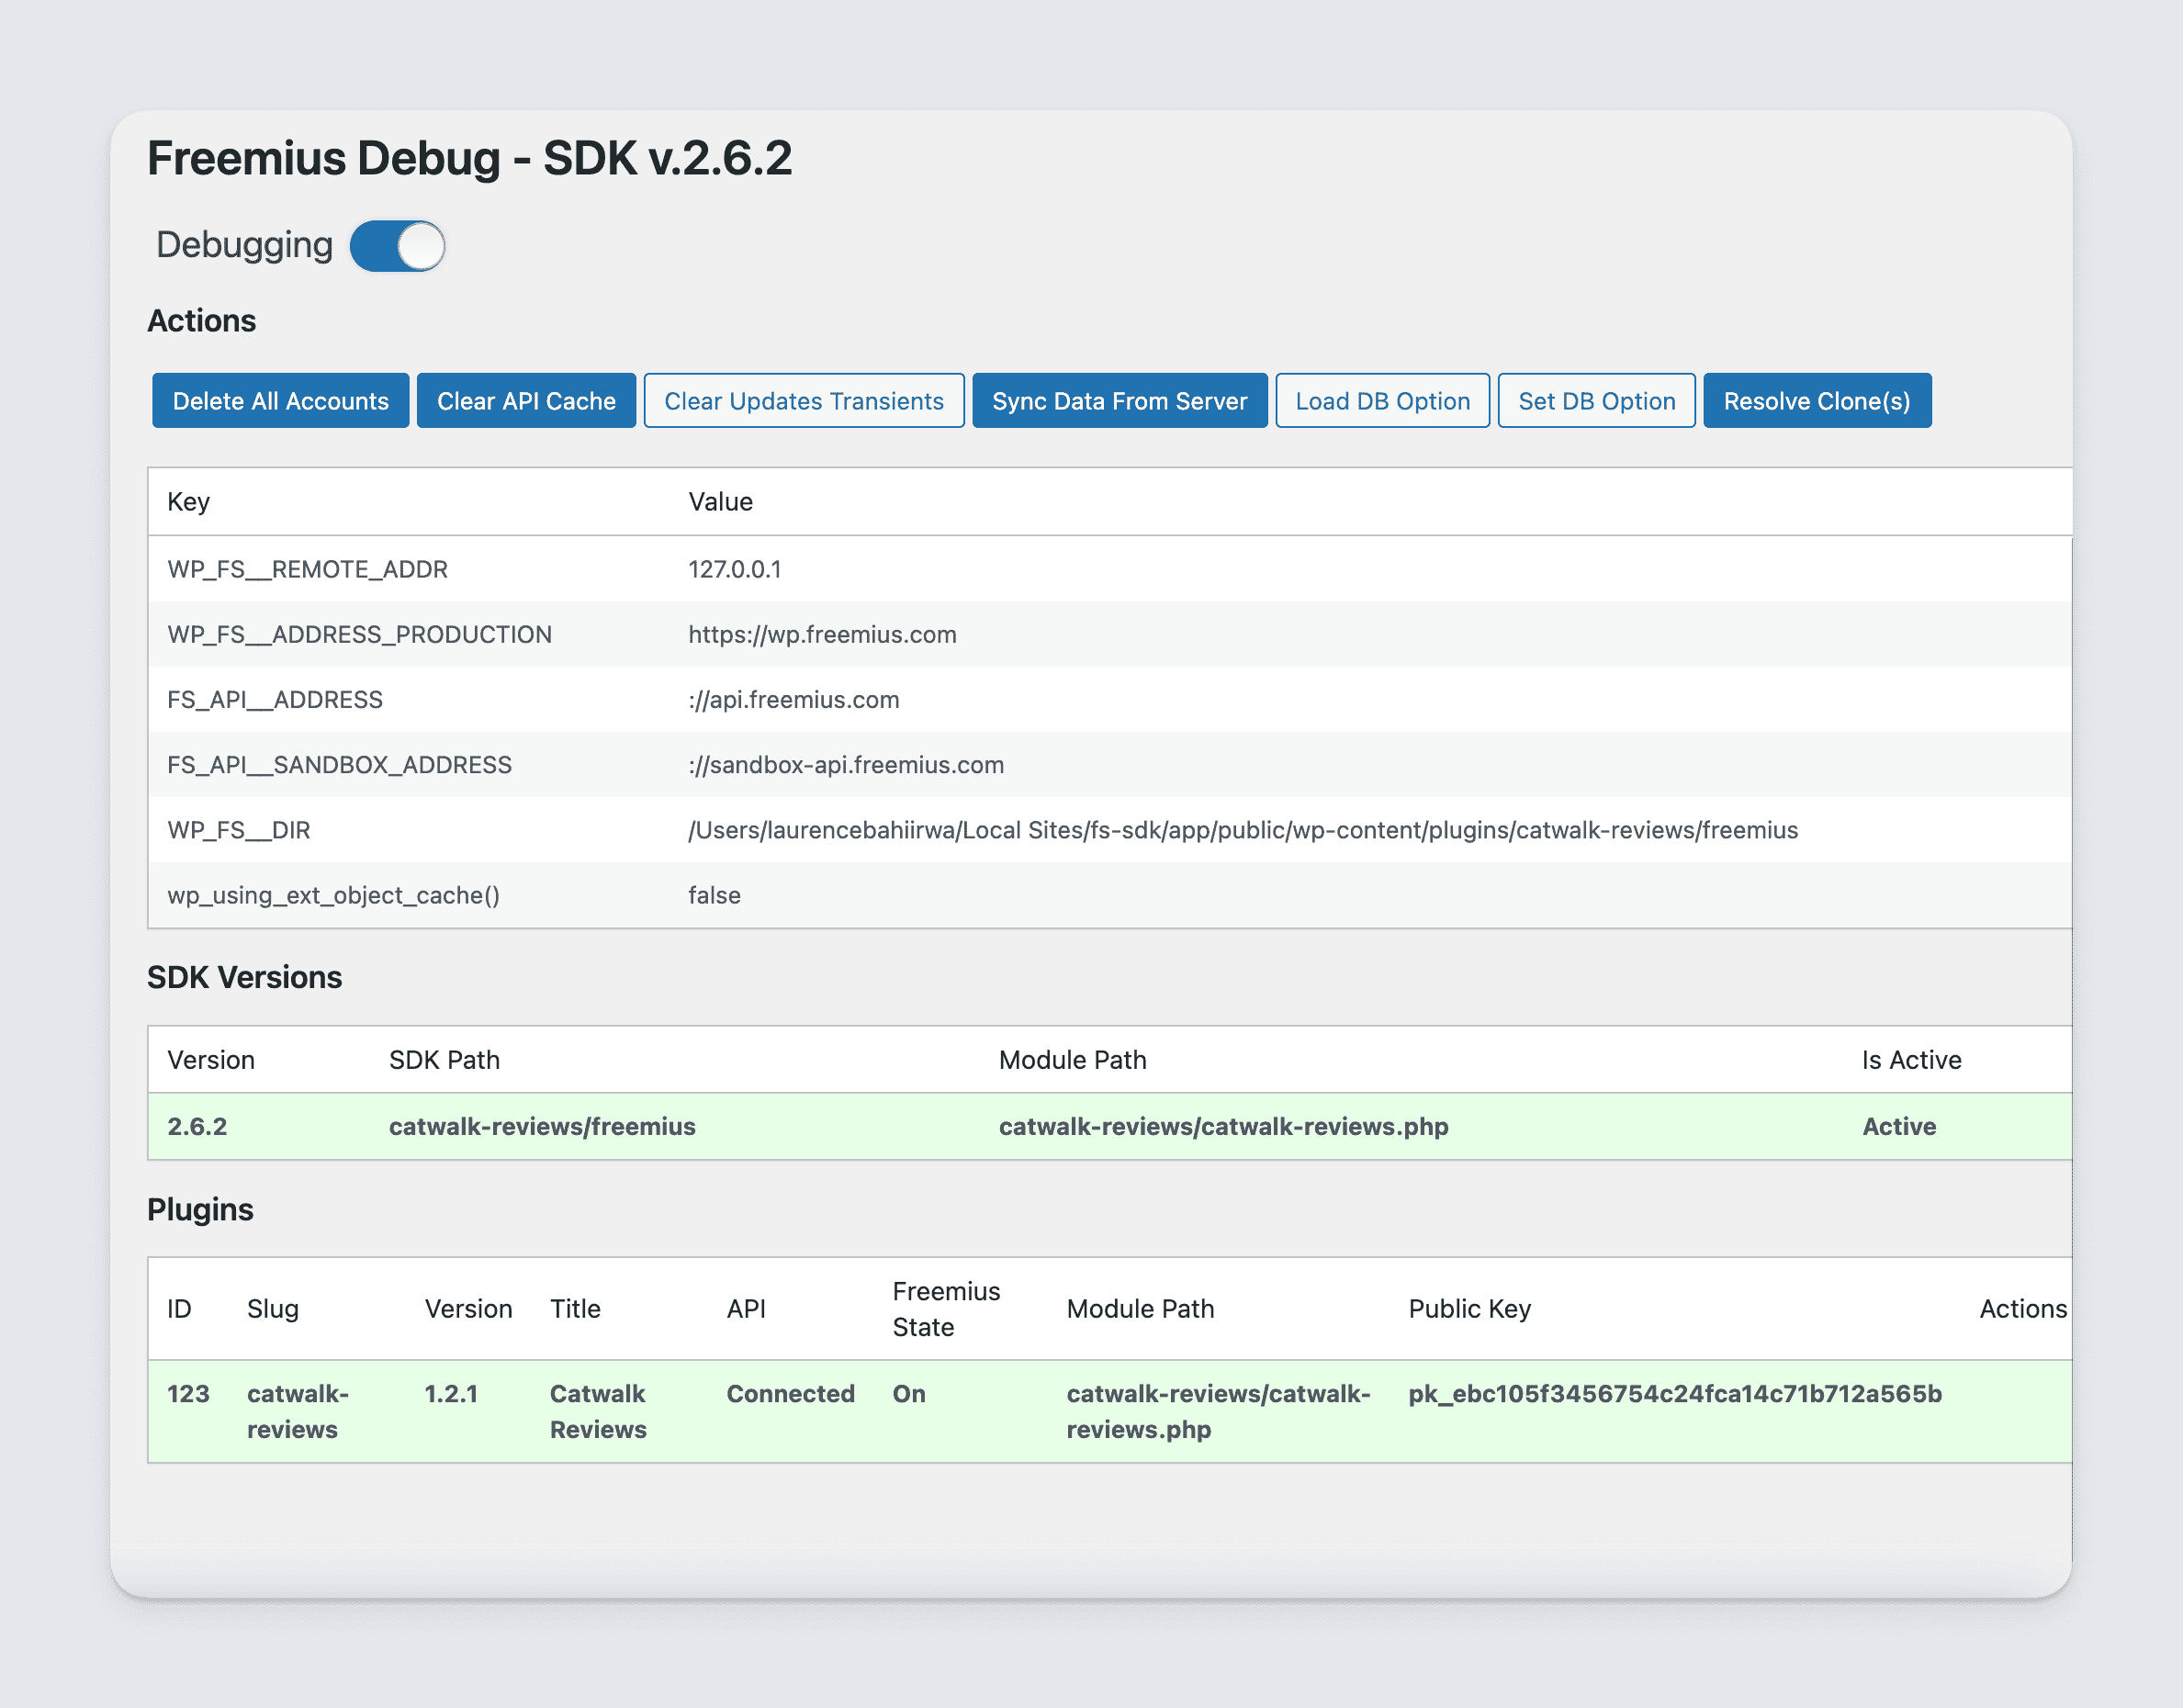Click the Is Active column header

coord(1911,1059)
